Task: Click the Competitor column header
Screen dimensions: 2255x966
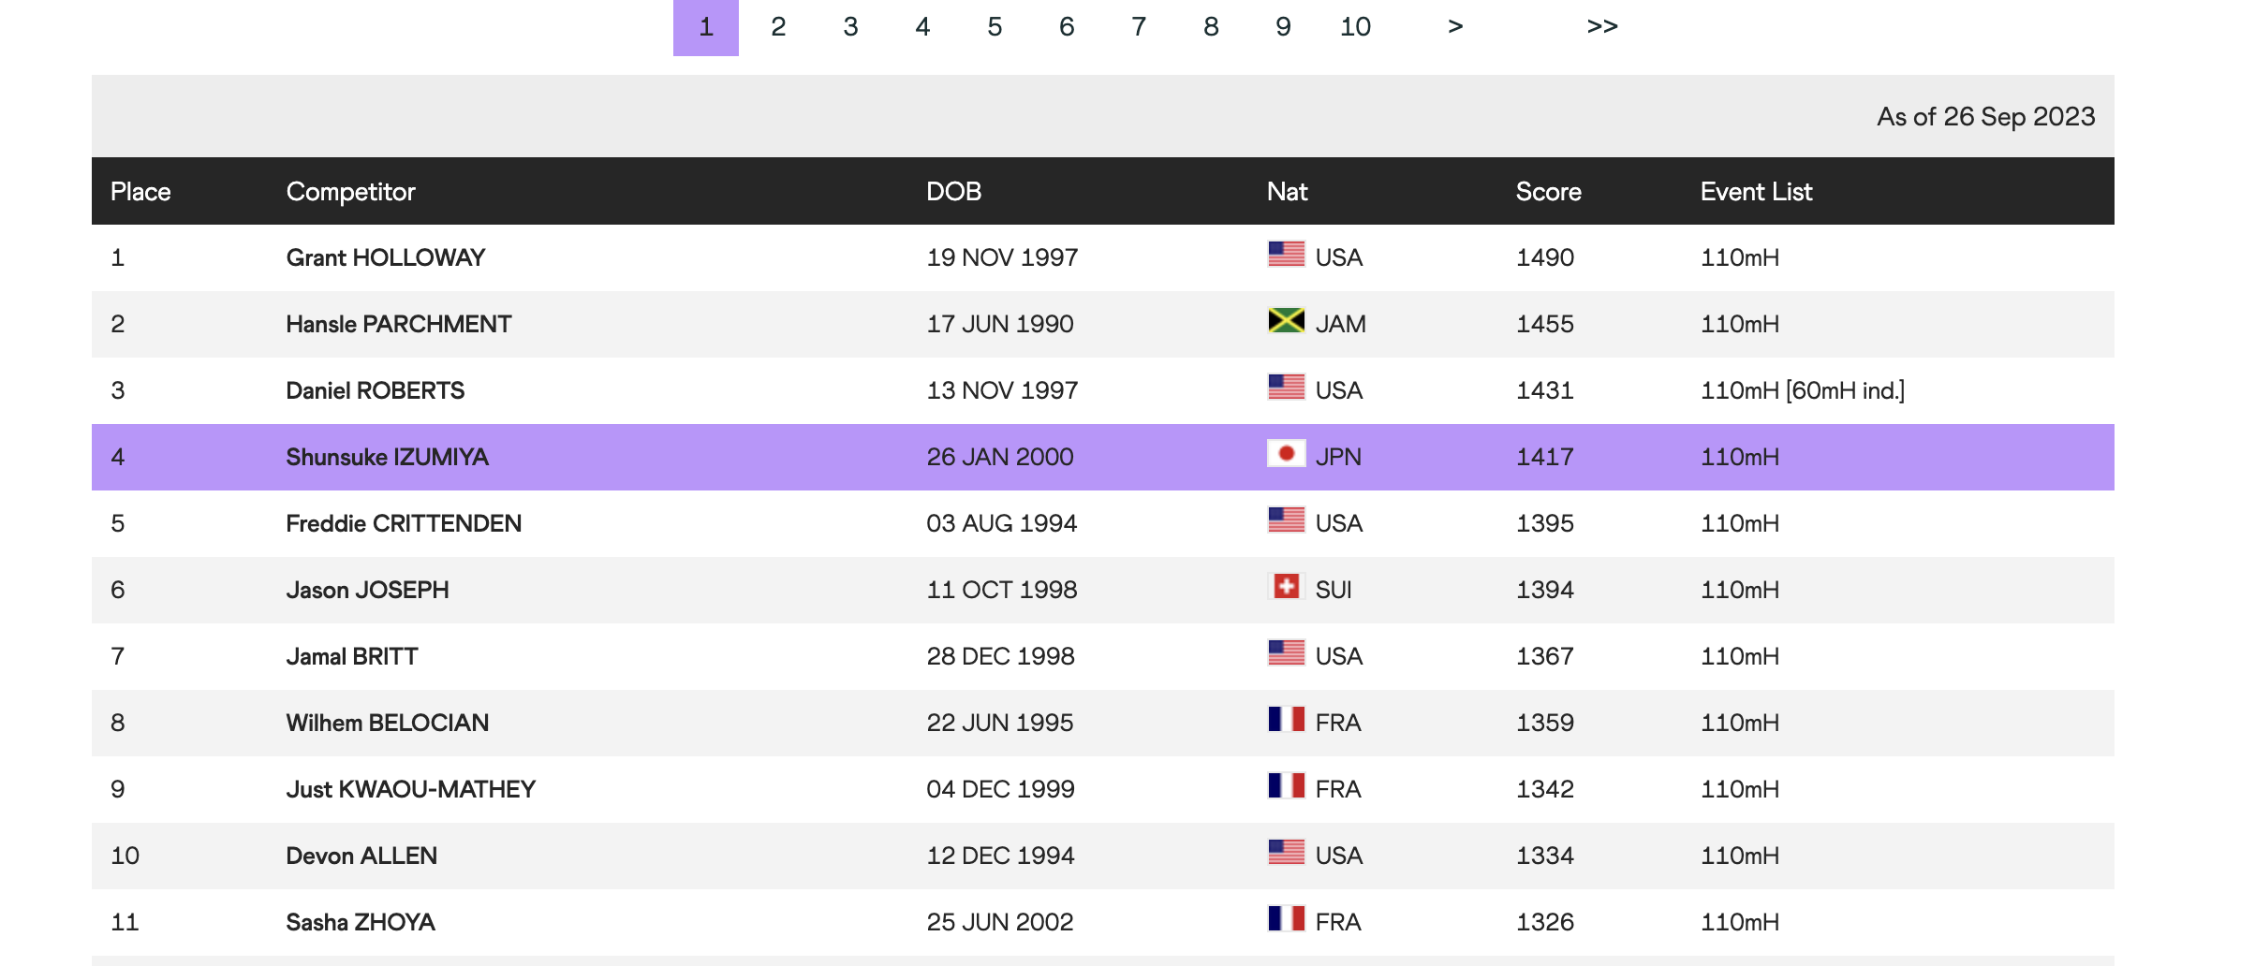Action: point(351,192)
